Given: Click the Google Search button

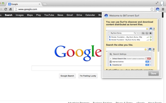Looking at the screenshot, I should coord(67,76).
